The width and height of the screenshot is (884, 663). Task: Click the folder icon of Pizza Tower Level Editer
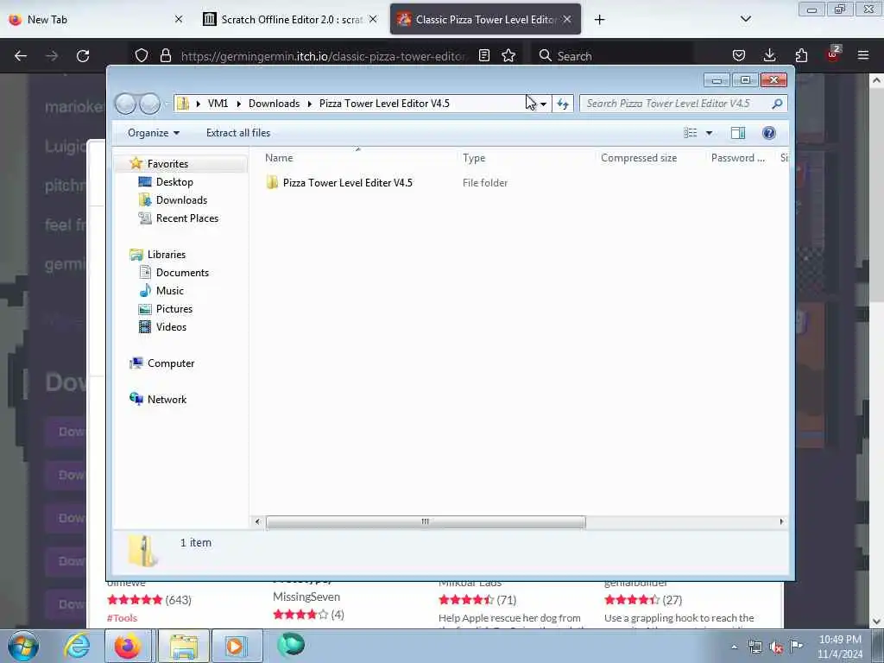coord(272,182)
